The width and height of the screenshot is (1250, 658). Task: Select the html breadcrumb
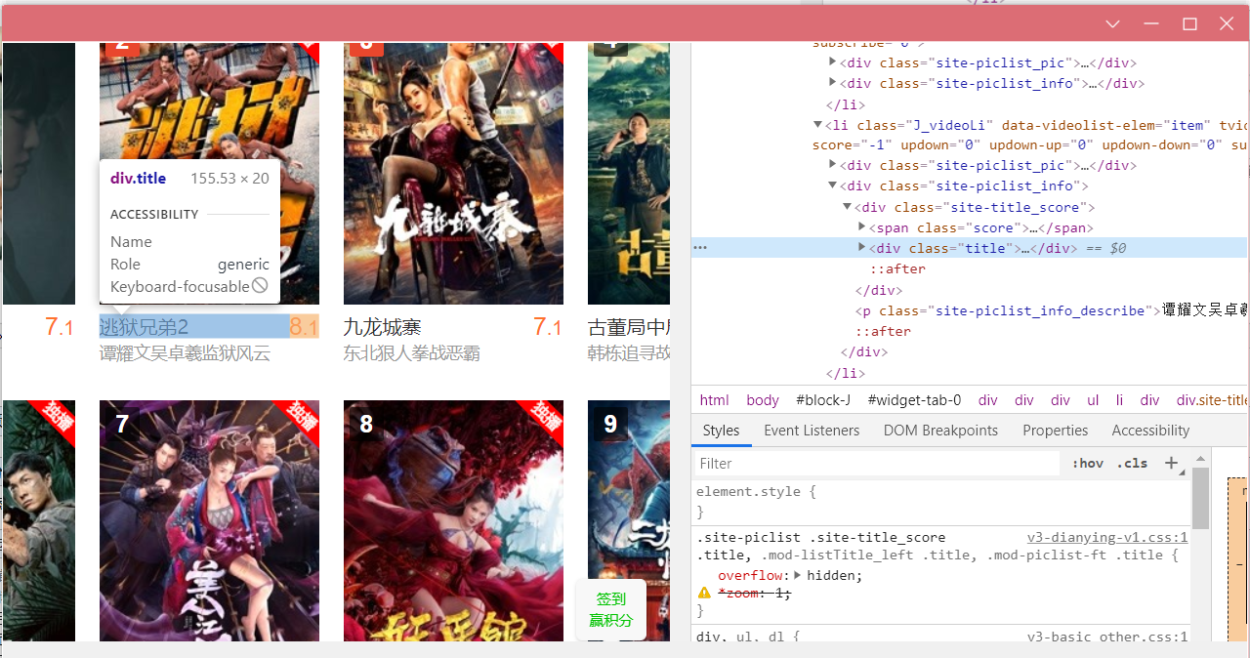tap(715, 400)
